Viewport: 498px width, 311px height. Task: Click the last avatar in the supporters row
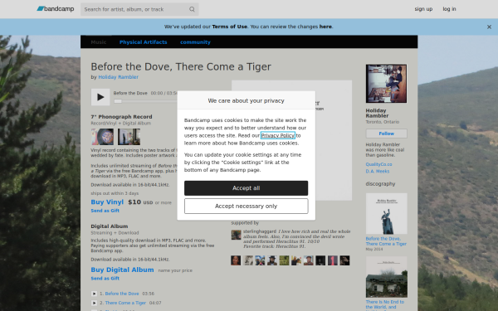tap(344, 260)
